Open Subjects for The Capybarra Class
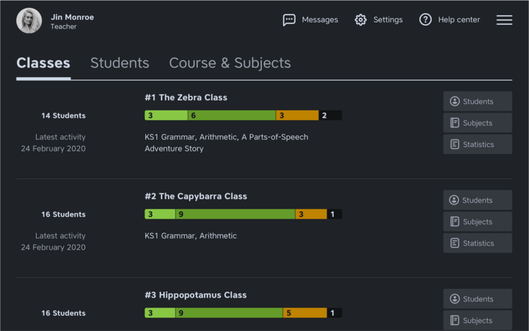The width and height of the screenshot is (529, 331). 477,222
